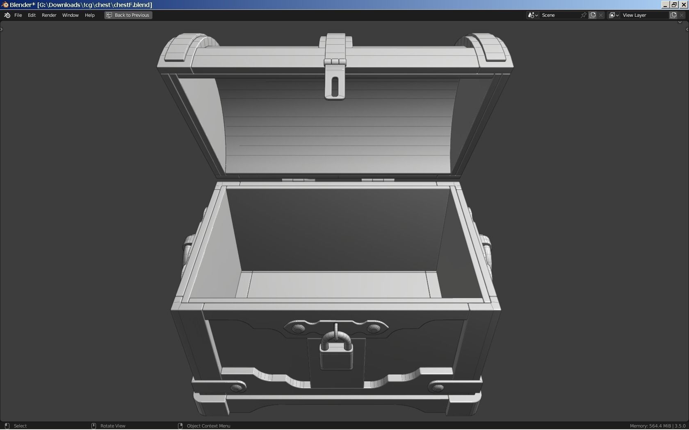Open the File menu
Viewport: 689px width, 430px height.
tap(18, 15)
